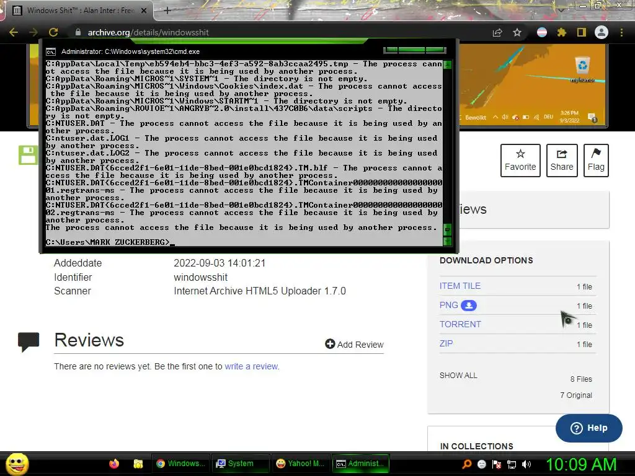Click the 10:09 AM clock
Viewport: 635px width, 476px height.
[x=581, y=464]
